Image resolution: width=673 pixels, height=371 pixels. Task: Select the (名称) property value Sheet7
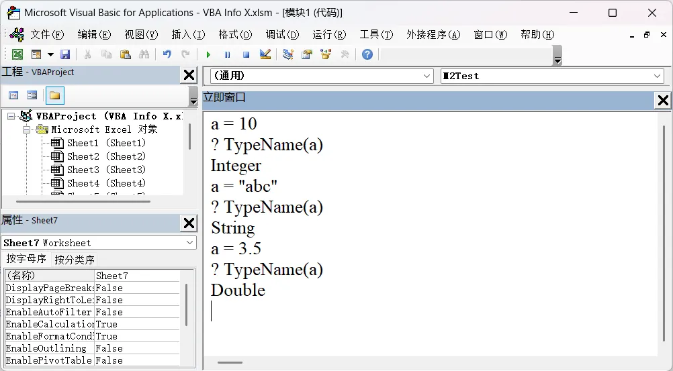[137, 275]
